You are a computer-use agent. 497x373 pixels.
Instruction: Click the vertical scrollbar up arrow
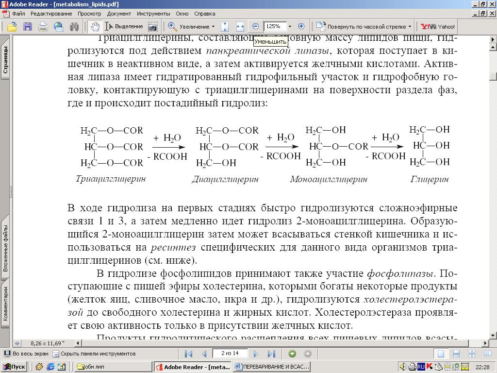pos(493,48)
